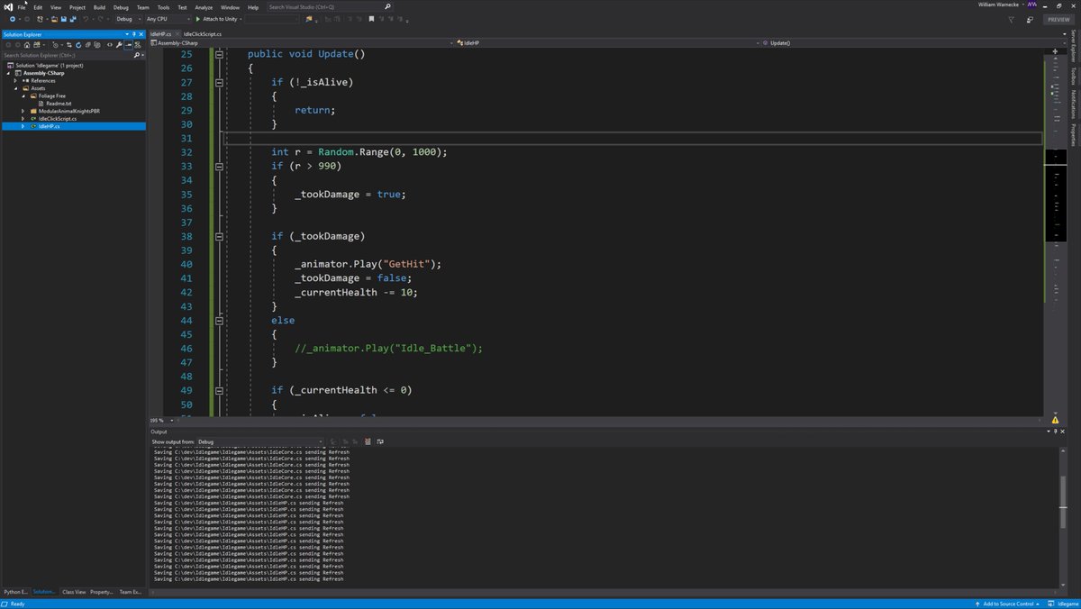Collapse the Update() method outline at line 25

coord(218,54)
